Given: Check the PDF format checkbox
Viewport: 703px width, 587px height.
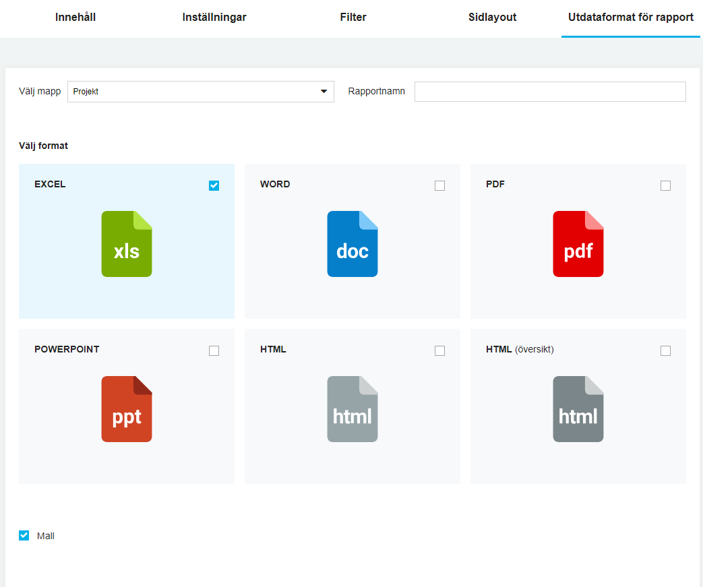Looking at the screenshot, I should [665, 185].
